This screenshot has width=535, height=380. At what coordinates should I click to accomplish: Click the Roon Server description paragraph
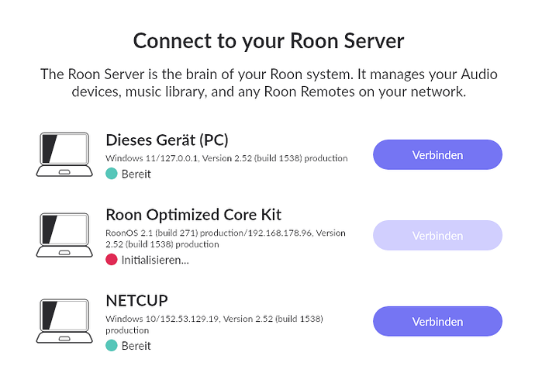pyautogui.click(x=269, y=83)
